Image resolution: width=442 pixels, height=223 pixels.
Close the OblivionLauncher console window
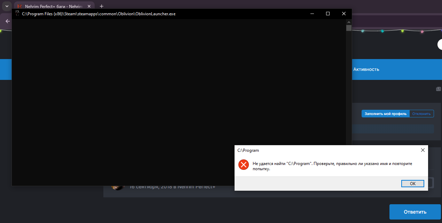pyautogui.click(x=344, y=14)
